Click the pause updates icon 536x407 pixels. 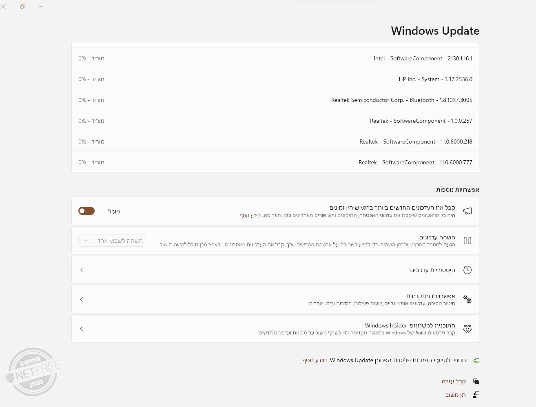(467, 241)
